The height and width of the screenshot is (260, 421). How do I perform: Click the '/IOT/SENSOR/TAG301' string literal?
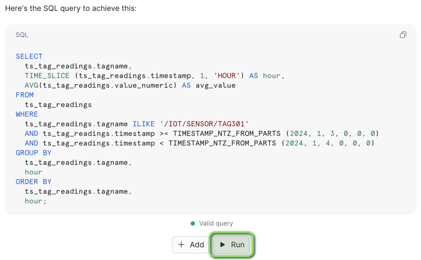tap(204, 124)
